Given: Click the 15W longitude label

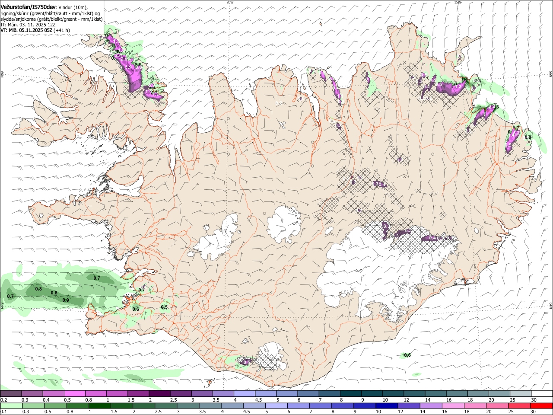Looking at the screenshot, I should 458,2.
